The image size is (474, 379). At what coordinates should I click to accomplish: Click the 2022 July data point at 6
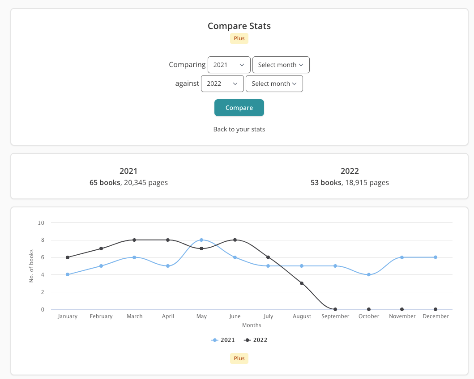pyautogui.click(x=268, y=257)
